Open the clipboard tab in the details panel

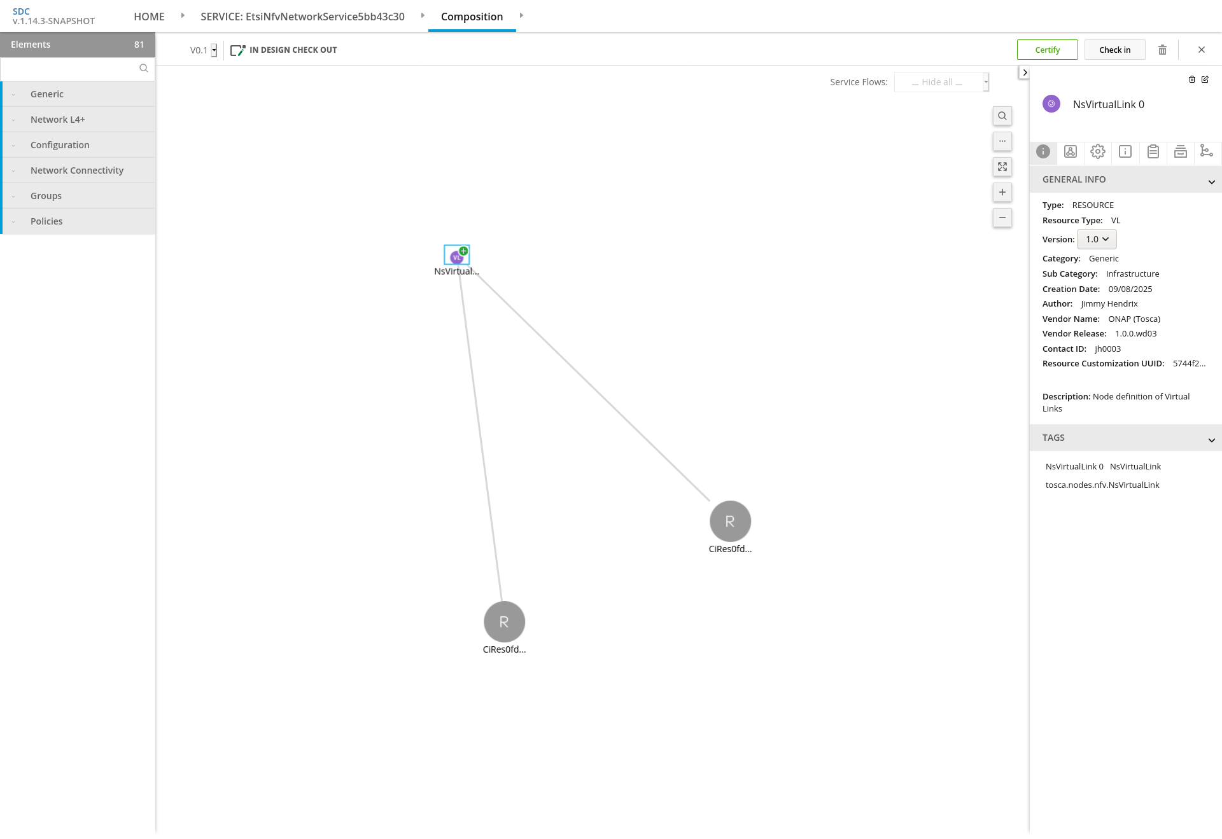(1153, 151)
